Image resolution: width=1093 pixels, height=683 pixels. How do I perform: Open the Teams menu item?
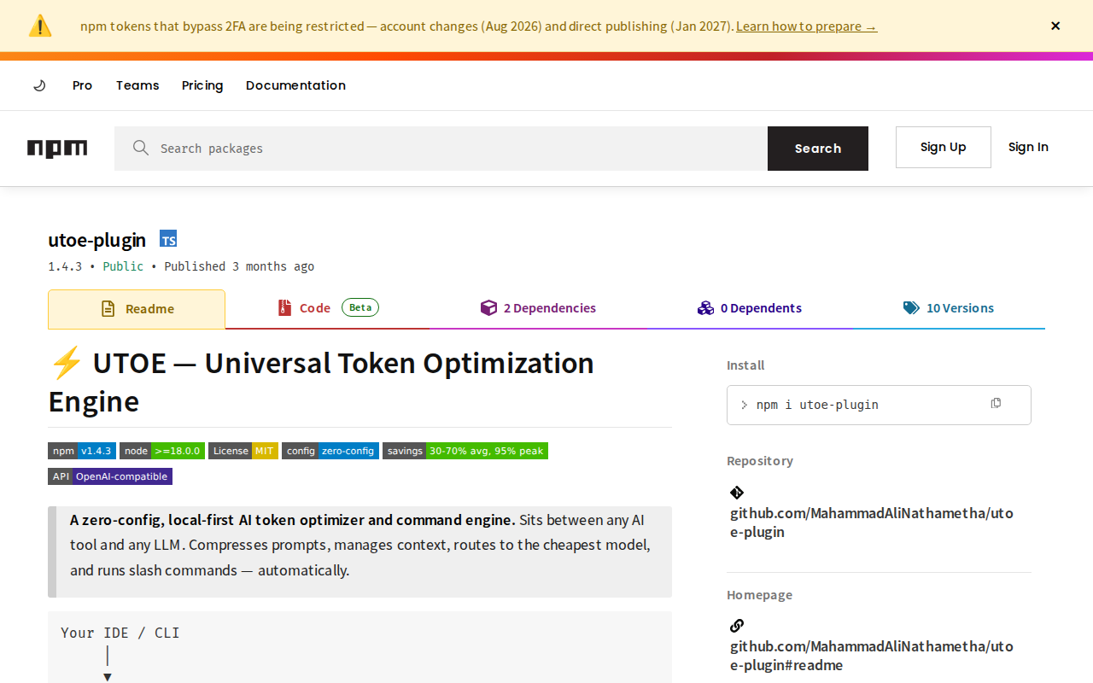tap(137, 85)
